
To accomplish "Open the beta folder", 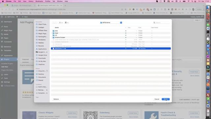I will point(56,31).
